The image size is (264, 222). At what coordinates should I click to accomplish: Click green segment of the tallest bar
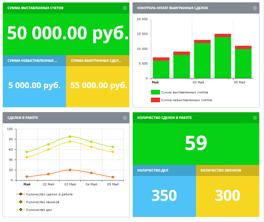(223, 58)
